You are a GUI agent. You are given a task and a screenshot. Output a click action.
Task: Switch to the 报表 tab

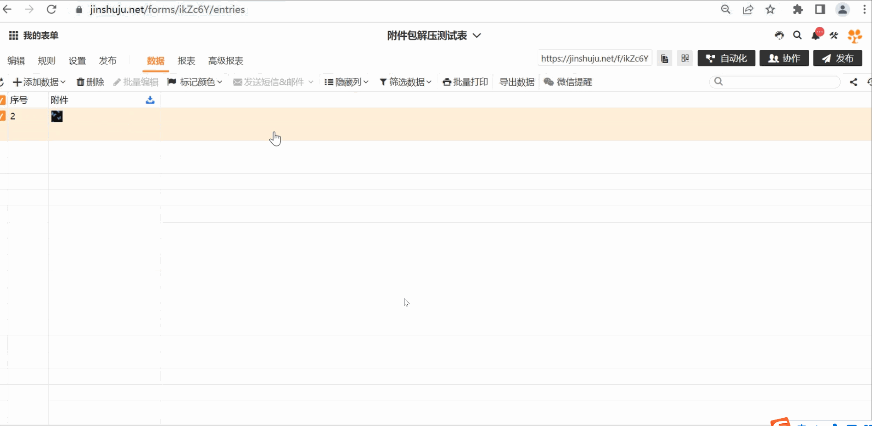pyautogui.click(x=186, y=61)
